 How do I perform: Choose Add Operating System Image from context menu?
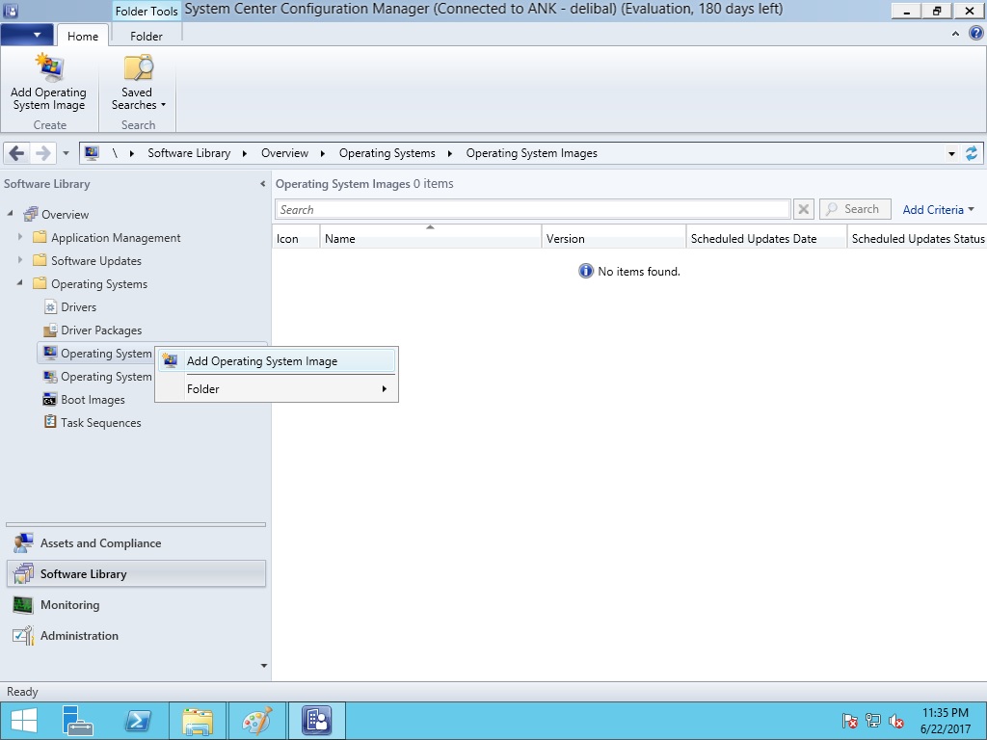pos(262,361)
